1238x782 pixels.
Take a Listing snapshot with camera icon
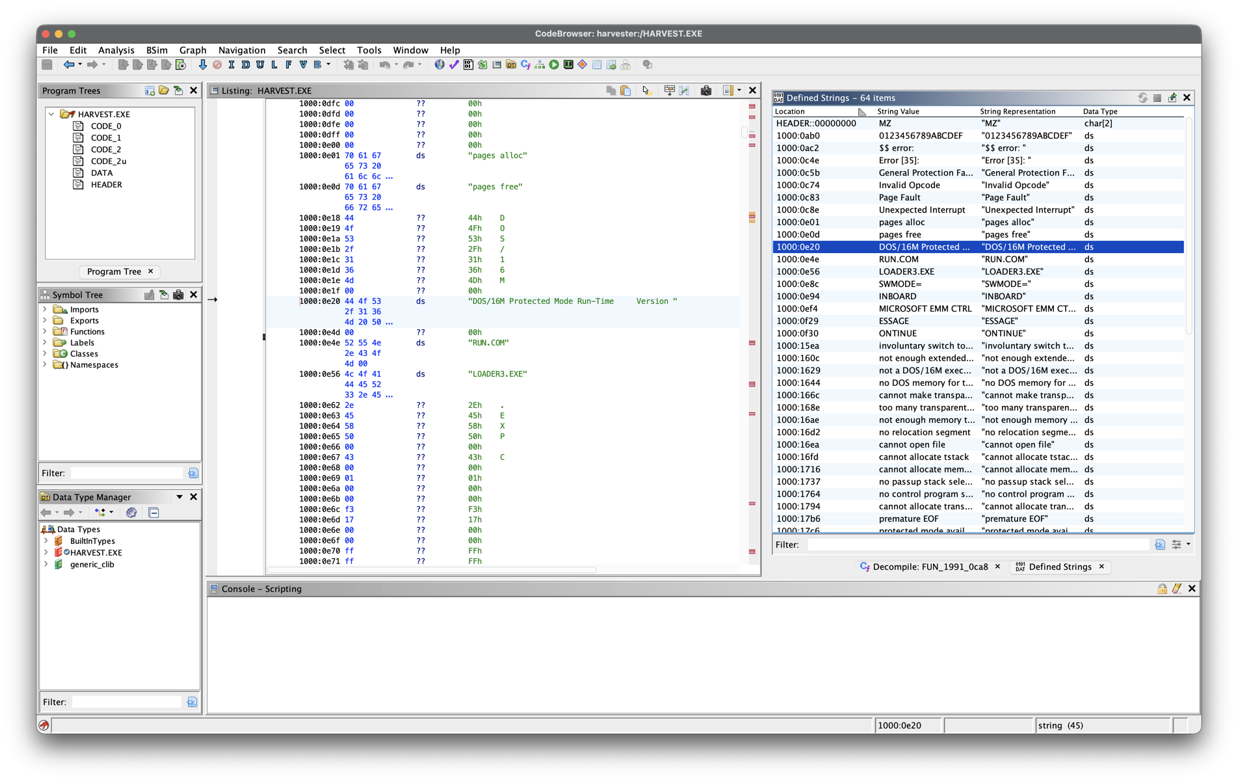(705, 90)
